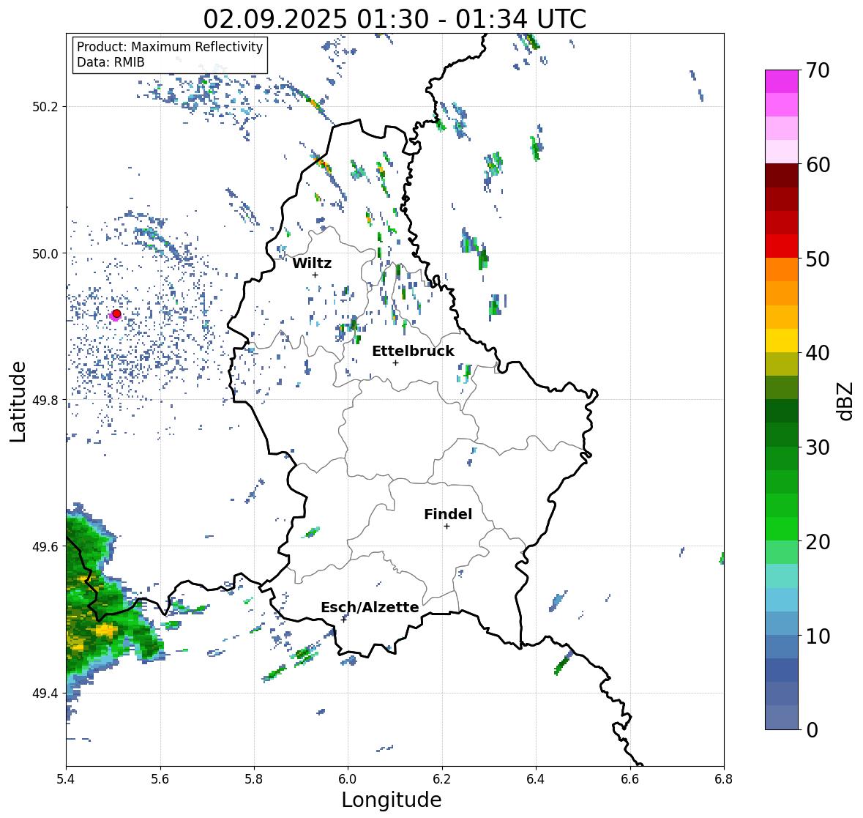Click the Data: RMIB text
This screenshot has width=863, height=818.
pos(111,62)
